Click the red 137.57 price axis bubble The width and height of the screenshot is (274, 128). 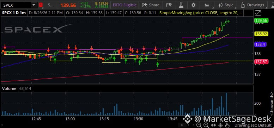pyautogui.click(x=261, y=61)
